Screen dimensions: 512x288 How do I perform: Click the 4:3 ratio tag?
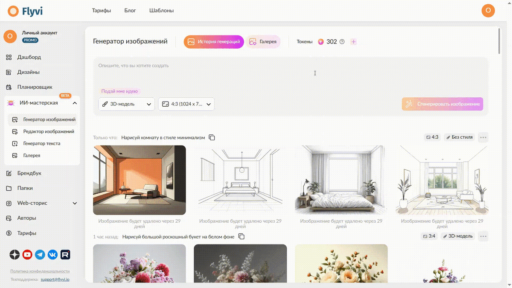(x=432, y=137)
